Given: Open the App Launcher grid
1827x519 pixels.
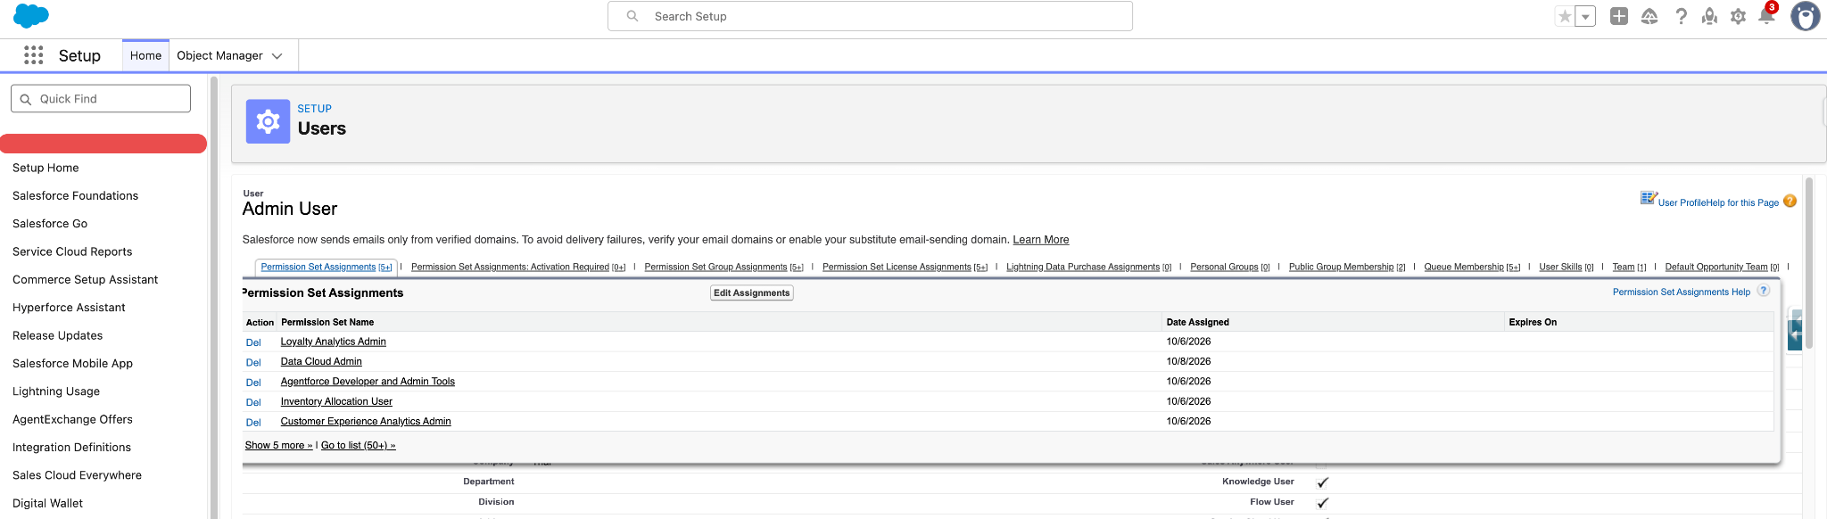Looking at the screenshot, I should (33, 55).
